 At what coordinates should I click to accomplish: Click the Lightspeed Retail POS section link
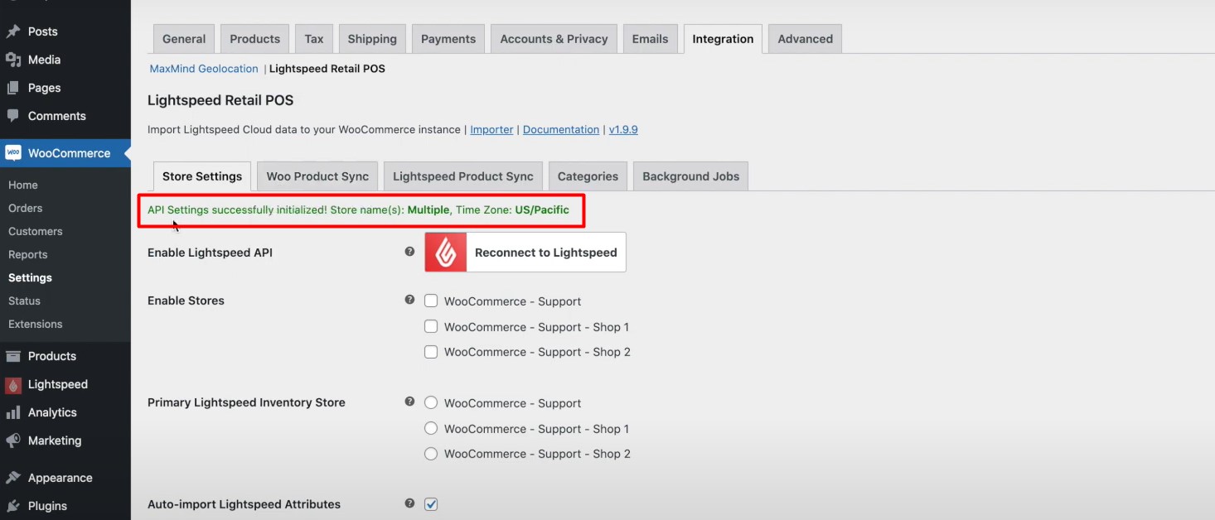pyautogui.click(x=327, y=69)
